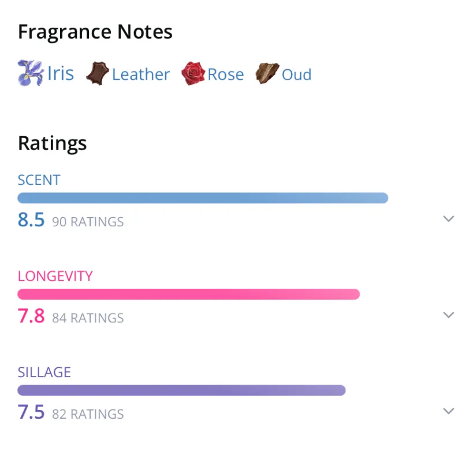This screenshot has height=462, width=462.
Task: Expand the Longevity rating breakdown chevron
Action: click(x=448, y=315)
